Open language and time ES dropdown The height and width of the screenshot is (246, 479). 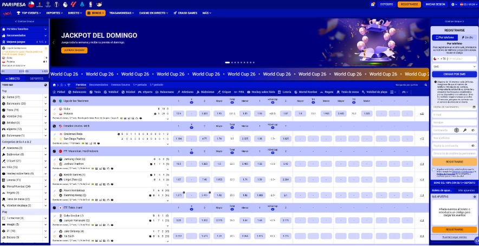click(468, 4)
